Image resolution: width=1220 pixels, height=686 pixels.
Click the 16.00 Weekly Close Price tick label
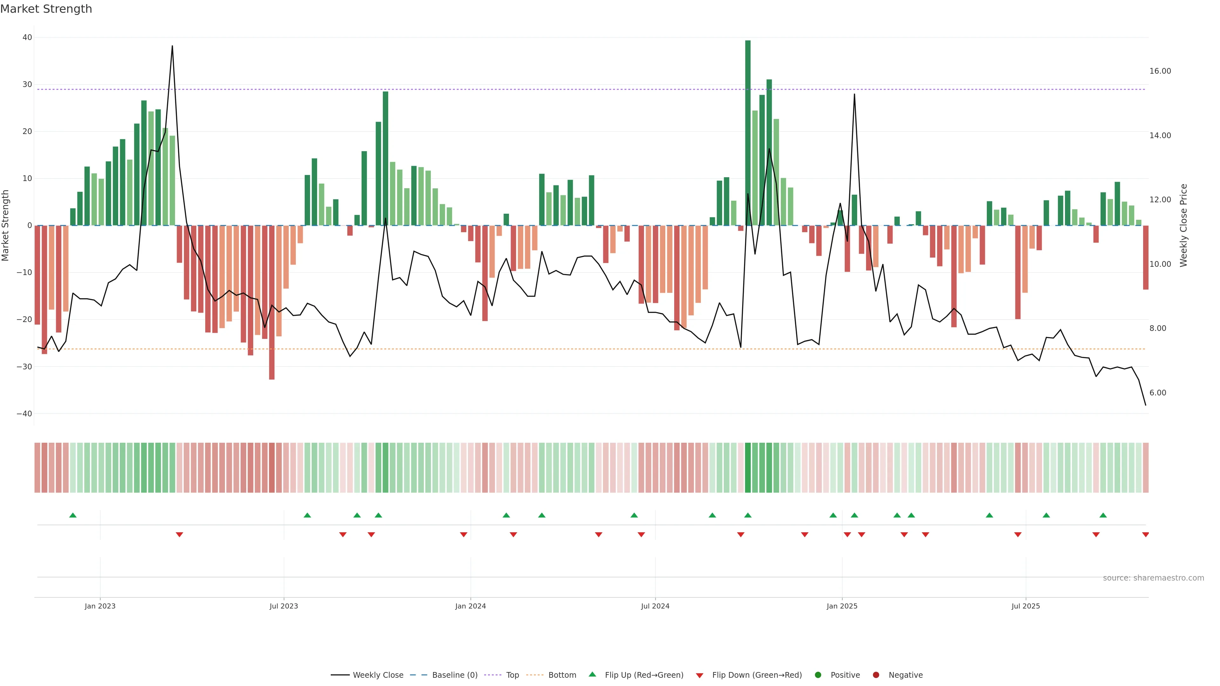pyautogui.click(x=1160, y=71)
